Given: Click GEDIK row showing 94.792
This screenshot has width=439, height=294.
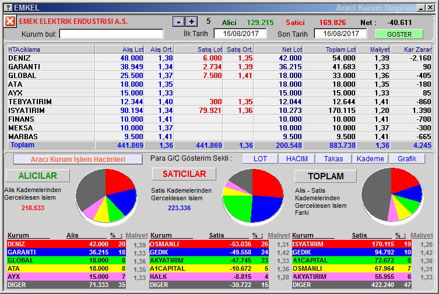Looking at the screenshot, I should pos(352,252).
